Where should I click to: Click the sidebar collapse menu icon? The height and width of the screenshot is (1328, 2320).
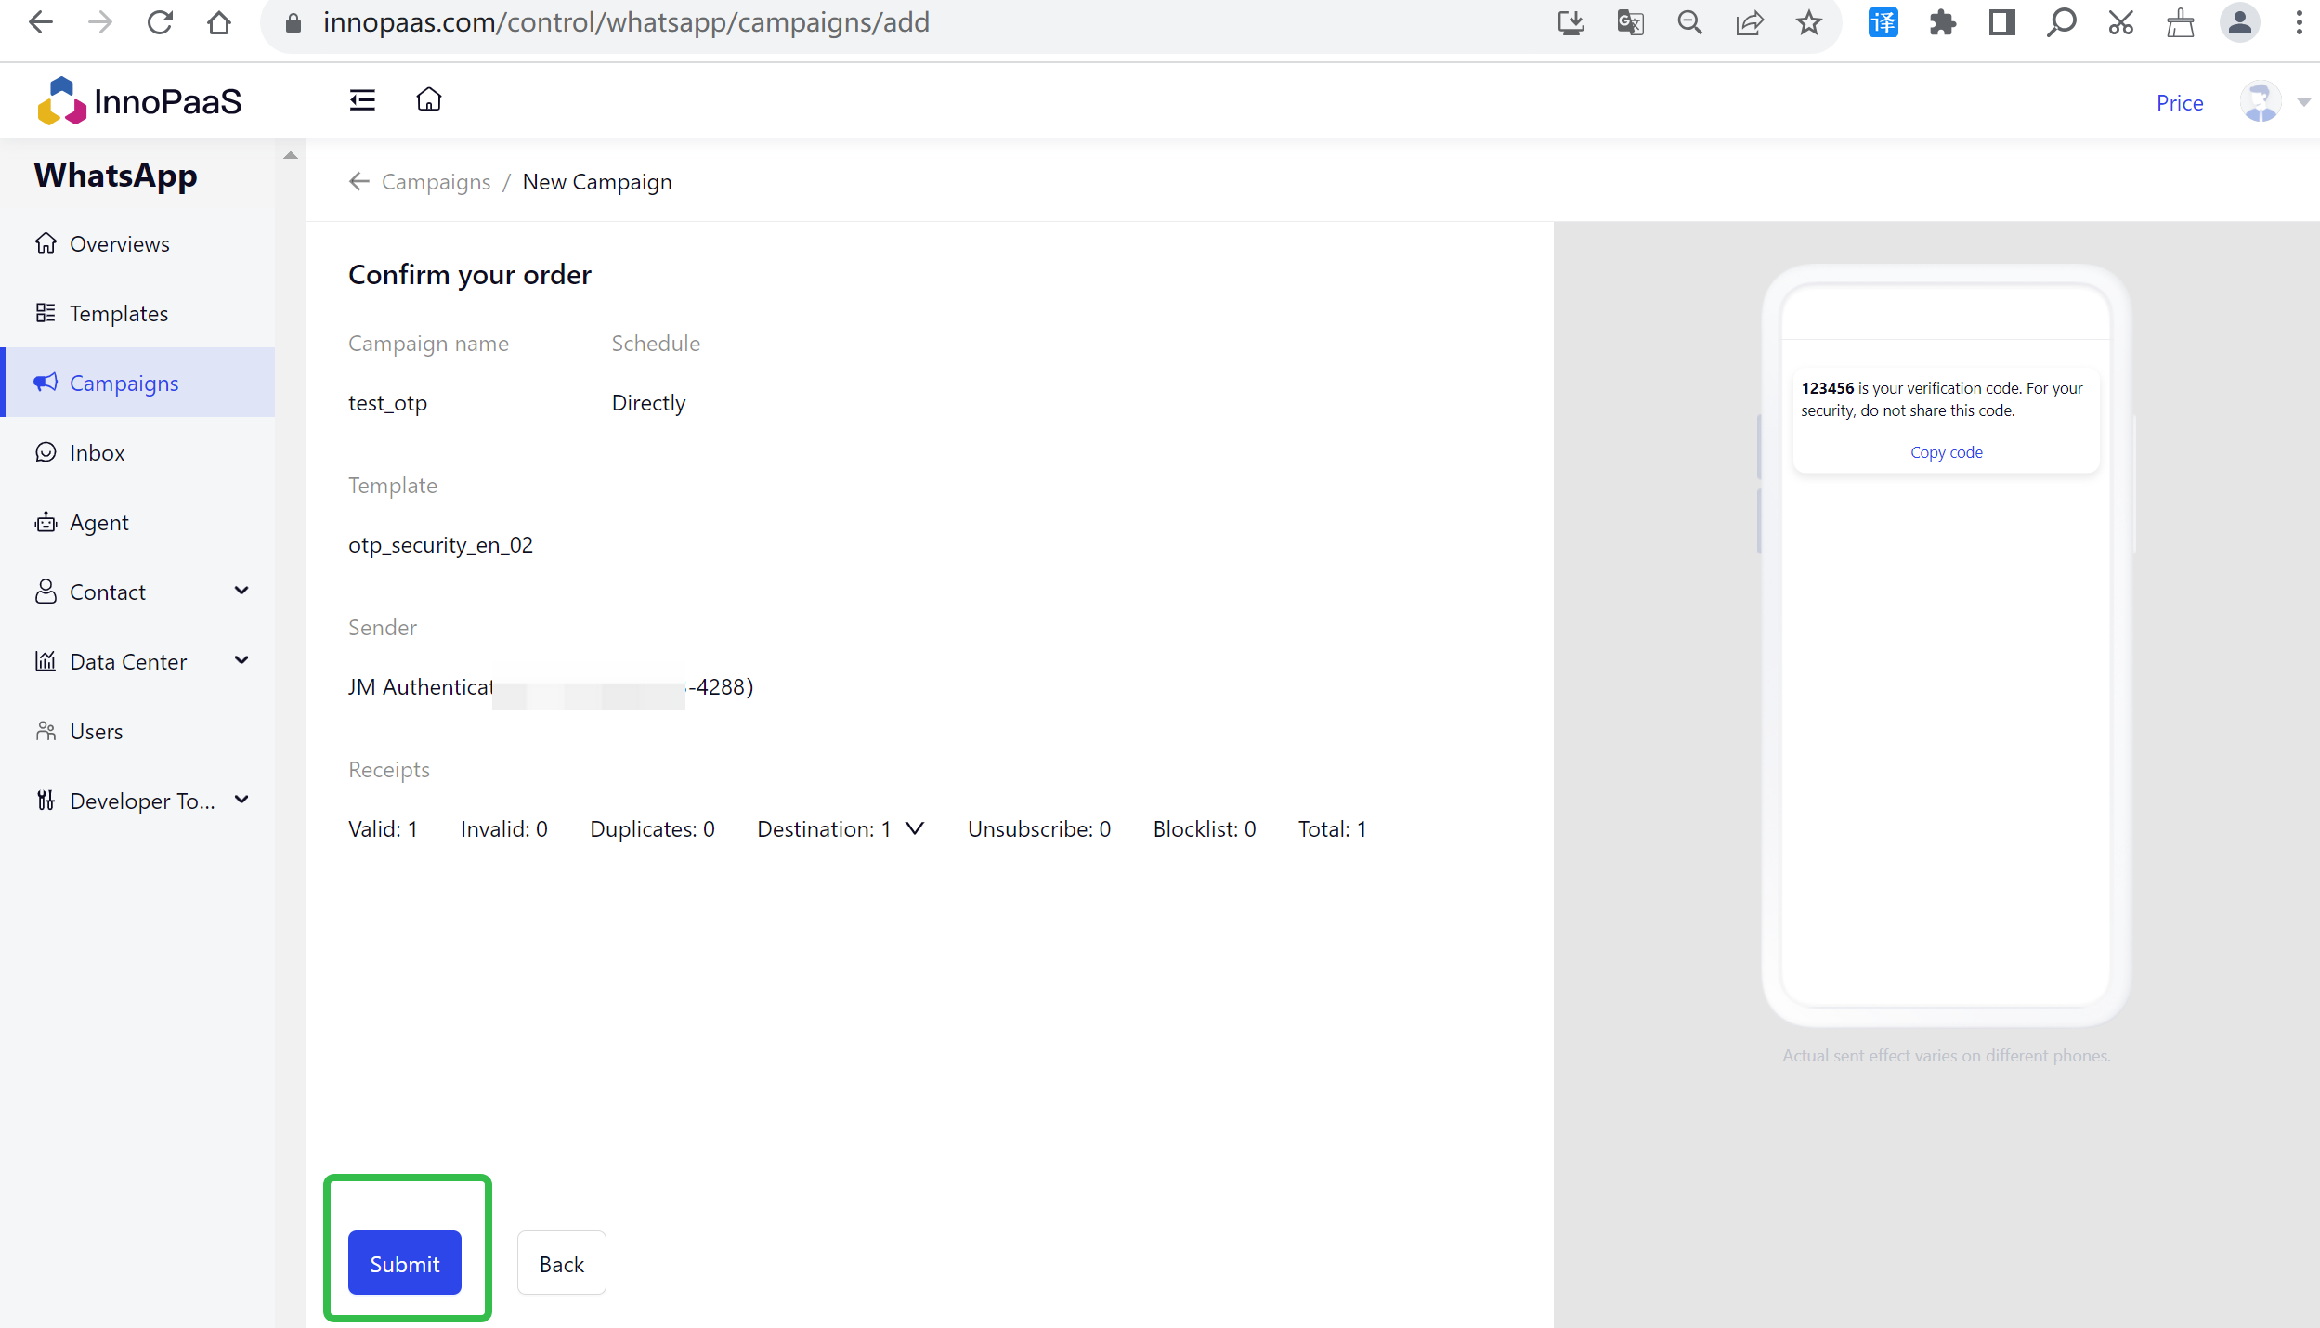(362, 100)
